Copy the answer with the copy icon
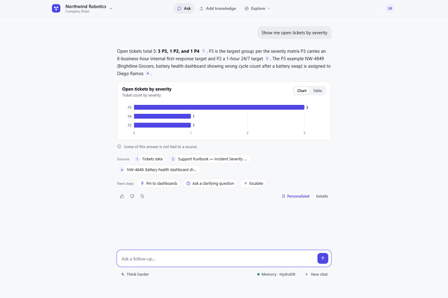 (x=142, y=196)
